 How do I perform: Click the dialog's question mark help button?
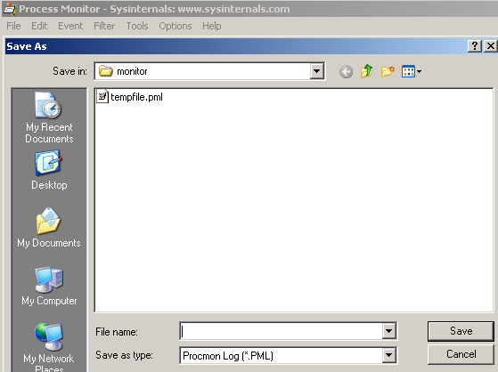(x=475, y=46)
